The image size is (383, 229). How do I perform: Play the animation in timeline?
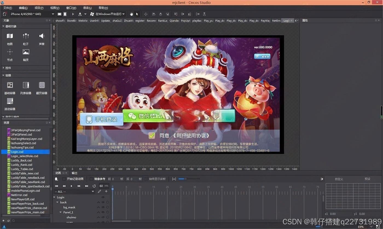(x=71, y=186)
